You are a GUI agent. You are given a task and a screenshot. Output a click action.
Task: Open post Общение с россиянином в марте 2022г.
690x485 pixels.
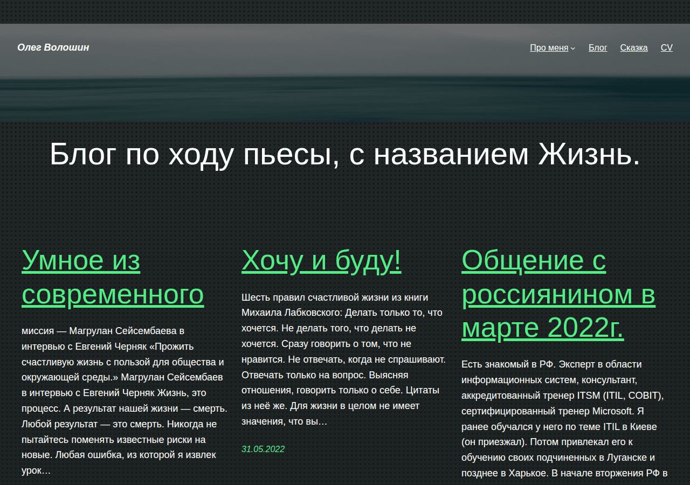click(x=558, y=294)
